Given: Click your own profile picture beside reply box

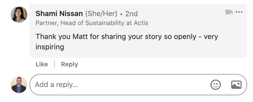Looking at the screenshot, I should 19,85.
